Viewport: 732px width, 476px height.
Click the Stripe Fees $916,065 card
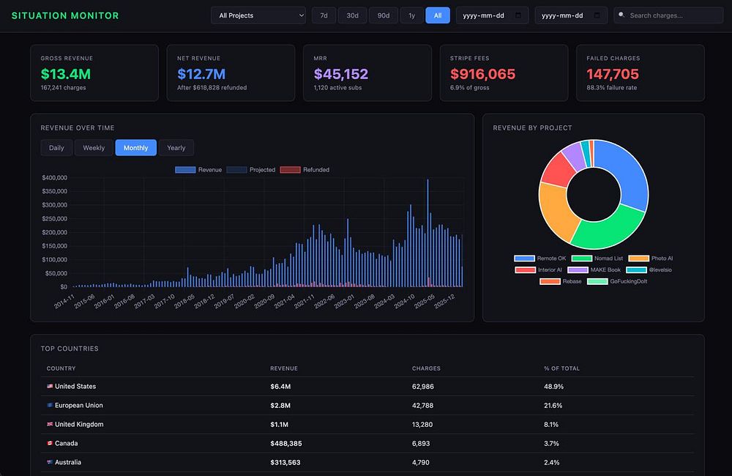pyautogui.click(x=504, y=73)
